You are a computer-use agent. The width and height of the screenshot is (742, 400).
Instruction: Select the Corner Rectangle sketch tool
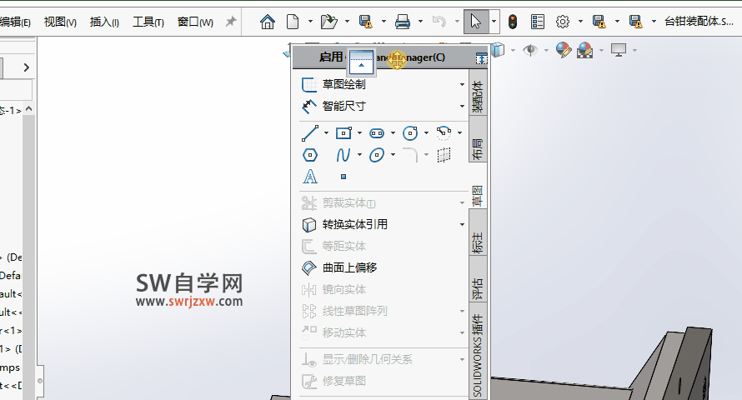pyautogui.click(x=343, y=132)
